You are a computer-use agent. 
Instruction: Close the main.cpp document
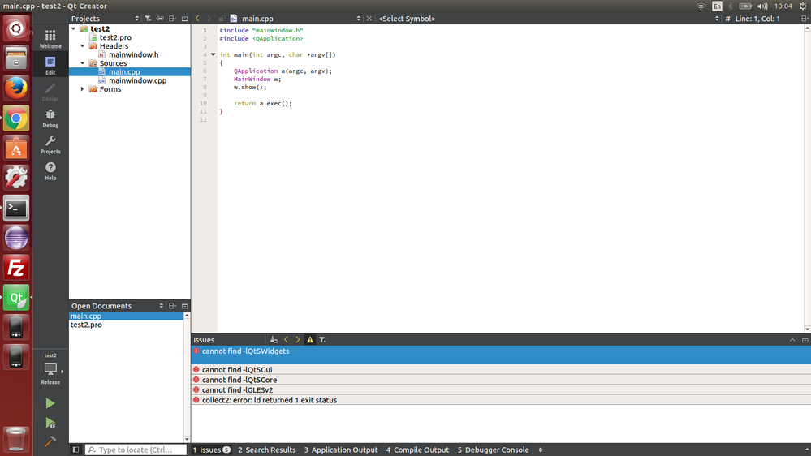tap(369, 19)
